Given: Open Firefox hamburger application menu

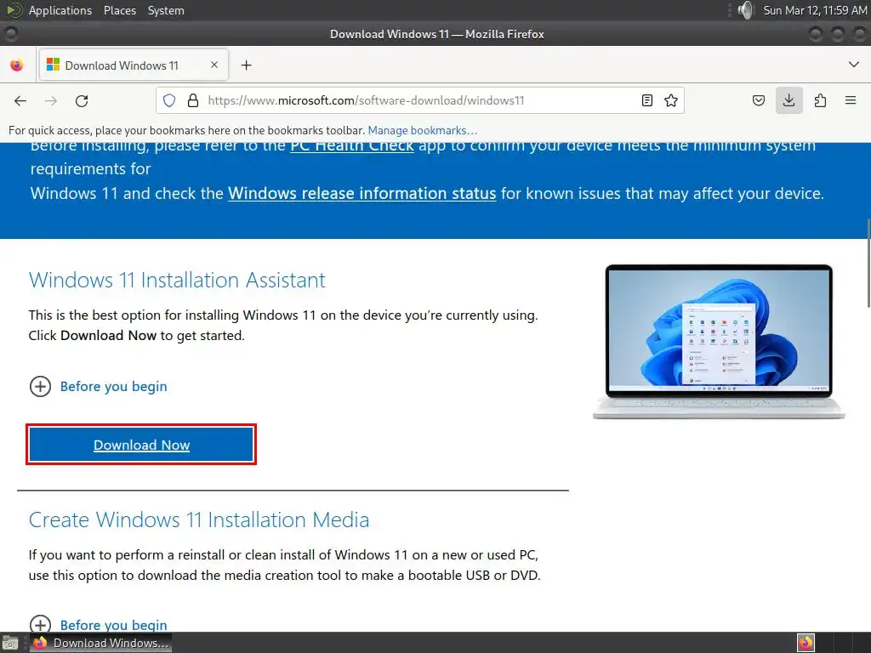Looking at the screenshot, I should [x=851, y=100].
